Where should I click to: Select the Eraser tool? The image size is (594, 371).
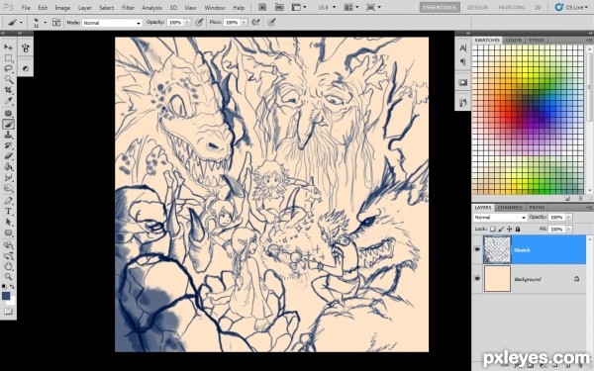(8, 156)
